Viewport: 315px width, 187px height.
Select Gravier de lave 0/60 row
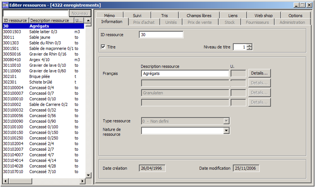coord(48,71)
